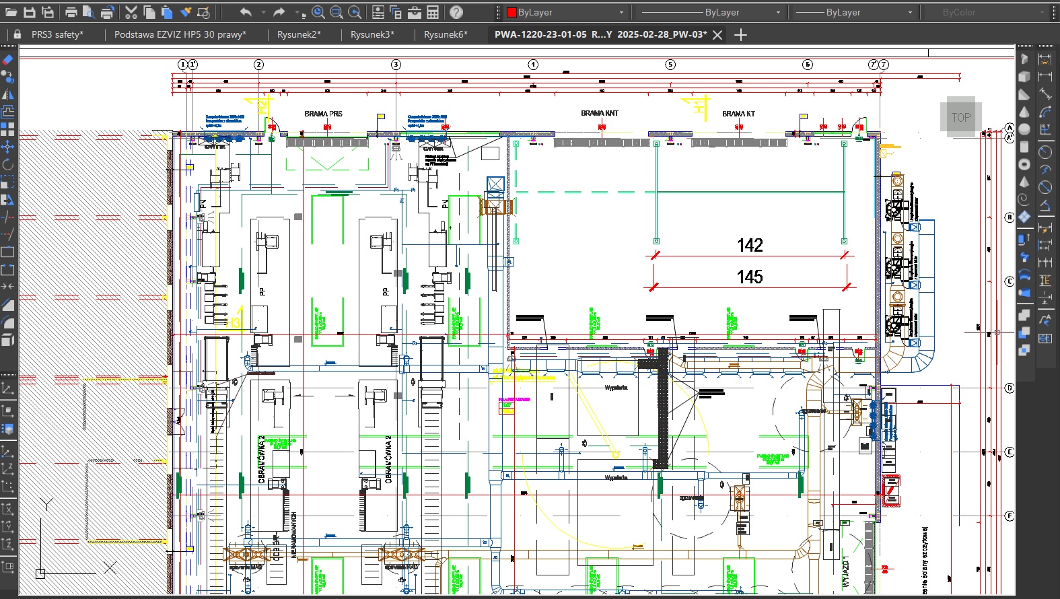Select the Sphere solid tool
The image size is (1060, 599).
[x=1024, y=129]
